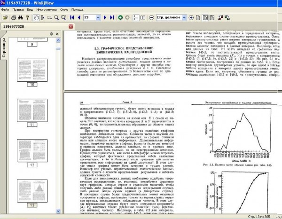Viewport: 282px width, 219px height.
Task: Click the green Back navigation icon
Action: coord(120,17)
